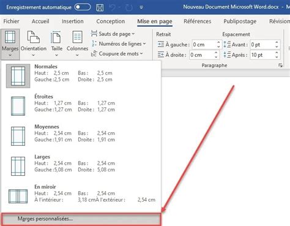Click the Étroites margins thumbnail icon
The height and width of the screenshot is (226, 290).
click(18, 106)
